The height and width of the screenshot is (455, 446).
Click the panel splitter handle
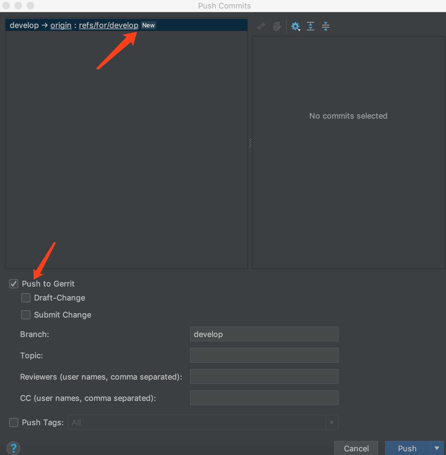[250, 143]
